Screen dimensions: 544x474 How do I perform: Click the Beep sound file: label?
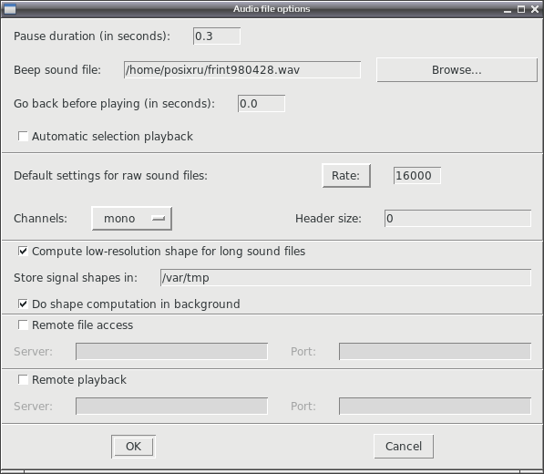click(x=57, y=70)
